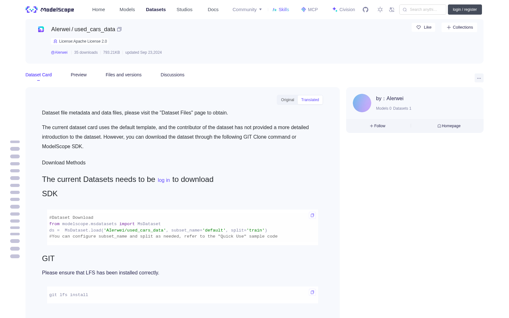Click the 'License:Apache License 2.0' label
The height and width of the screenshot is (318, 509).
(x=83, y=41)
